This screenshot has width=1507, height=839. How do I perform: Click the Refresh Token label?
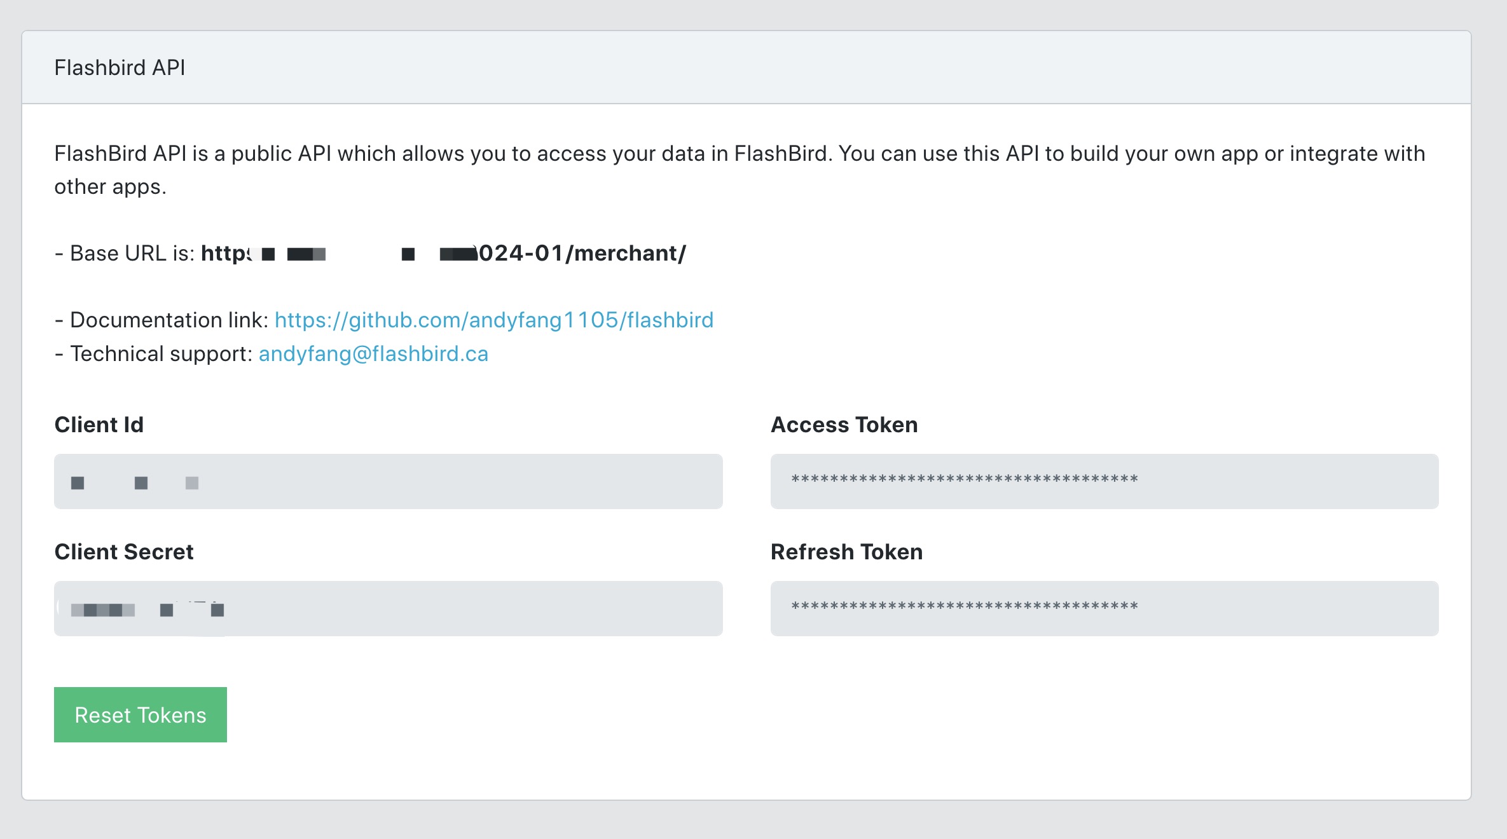[x=847, y=552]
